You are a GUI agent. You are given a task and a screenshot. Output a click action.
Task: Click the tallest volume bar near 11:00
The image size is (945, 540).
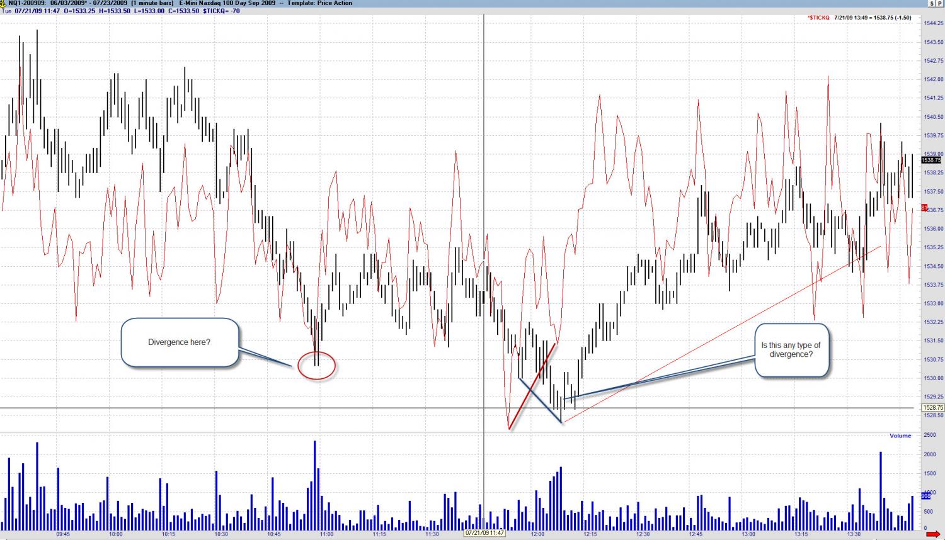(314, 485)
